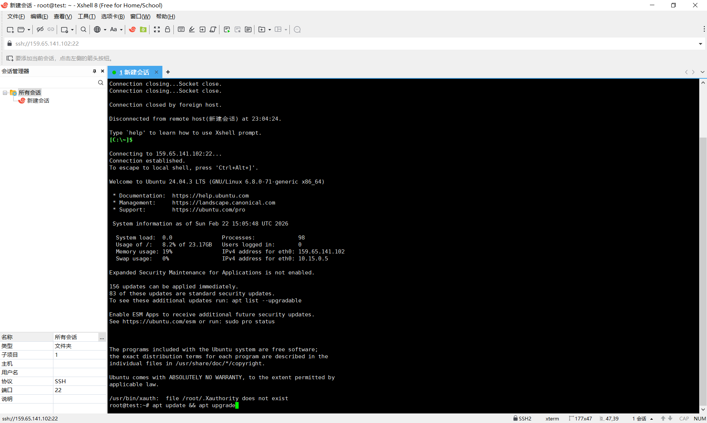Open the font Aa dropdown arrow

tap(121, 30)
